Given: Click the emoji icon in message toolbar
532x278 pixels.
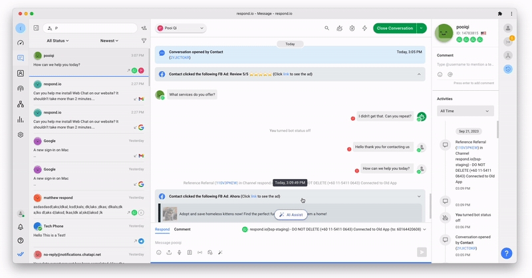Looking at the screenshot, I should tap(159, 252).
